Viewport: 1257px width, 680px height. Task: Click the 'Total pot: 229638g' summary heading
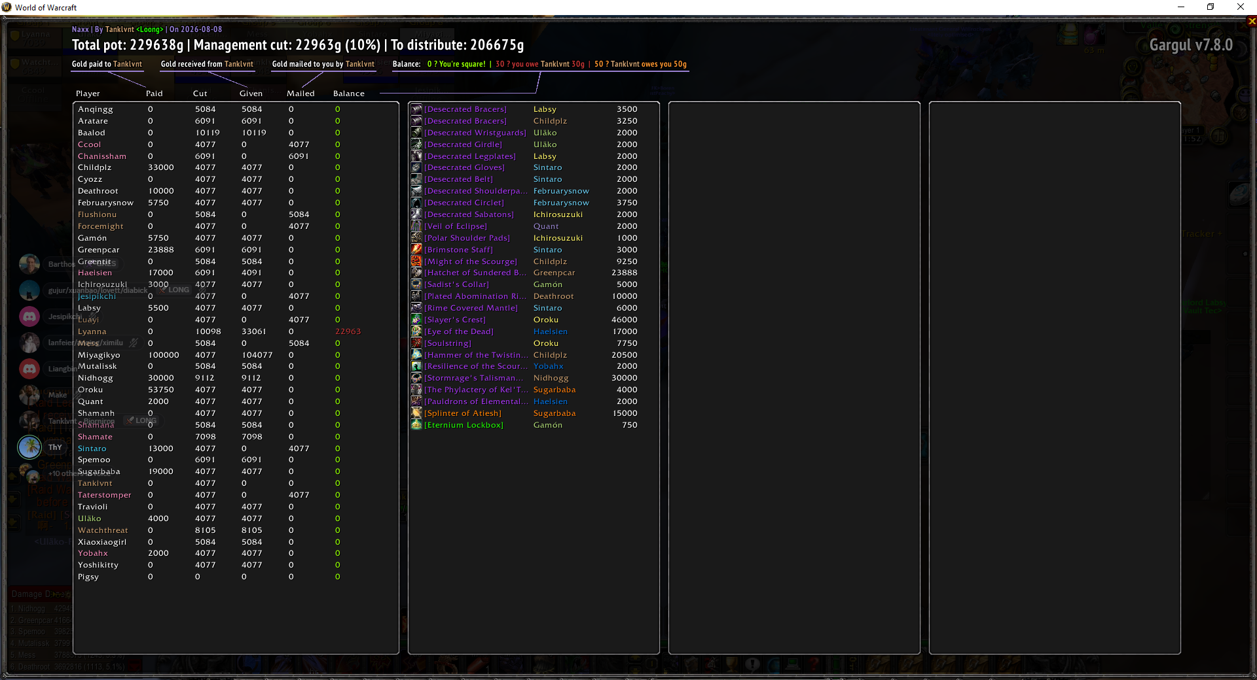pyautogui.click(x=128, y=45)
